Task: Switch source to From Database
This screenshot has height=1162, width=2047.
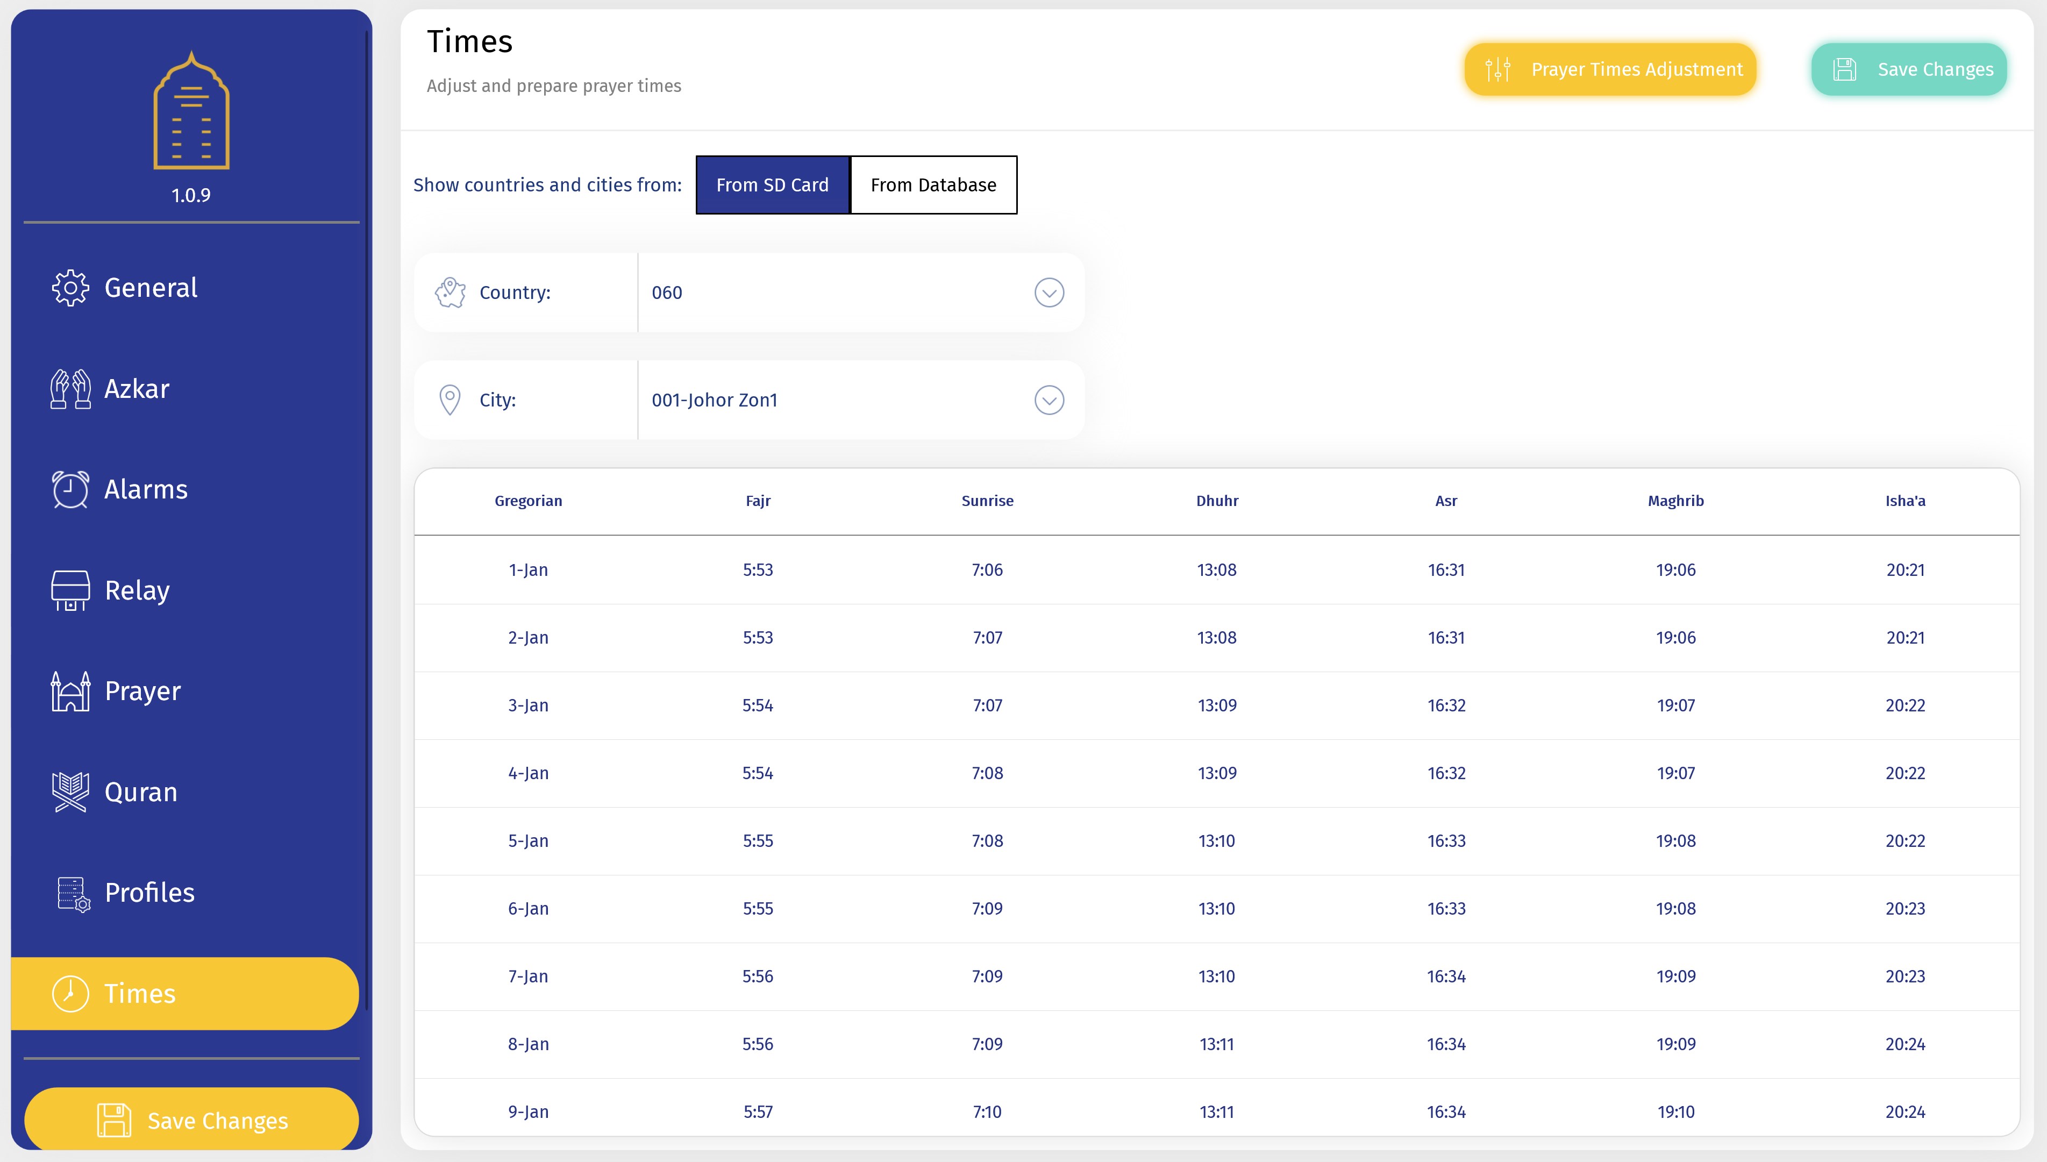Action: [933, 185]
